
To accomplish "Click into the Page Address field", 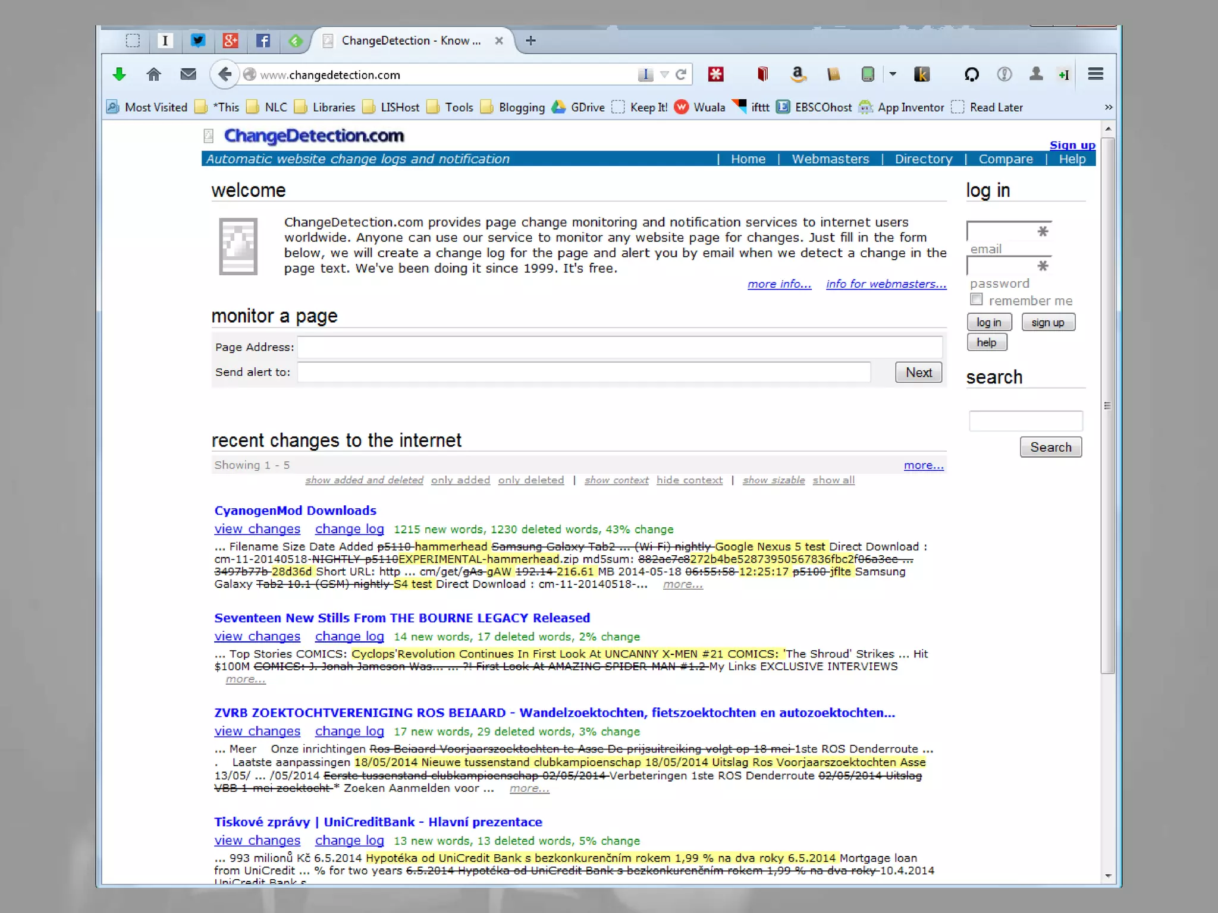I will pyautogui.click(x=619, y=347).
